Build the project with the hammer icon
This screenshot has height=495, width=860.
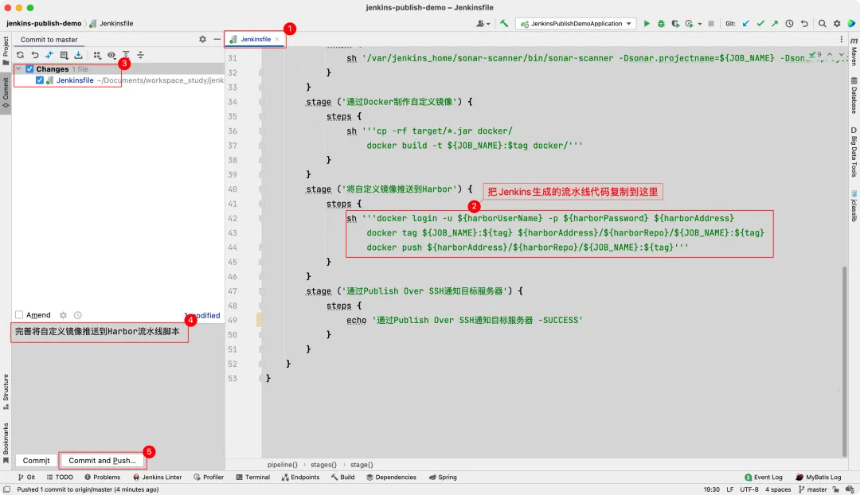coord(504,24)
